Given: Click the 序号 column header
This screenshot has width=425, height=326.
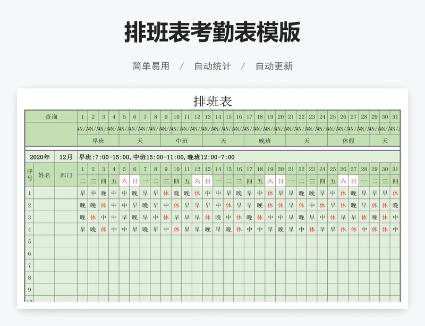Looking at the screenshot, I should [30, 175].
